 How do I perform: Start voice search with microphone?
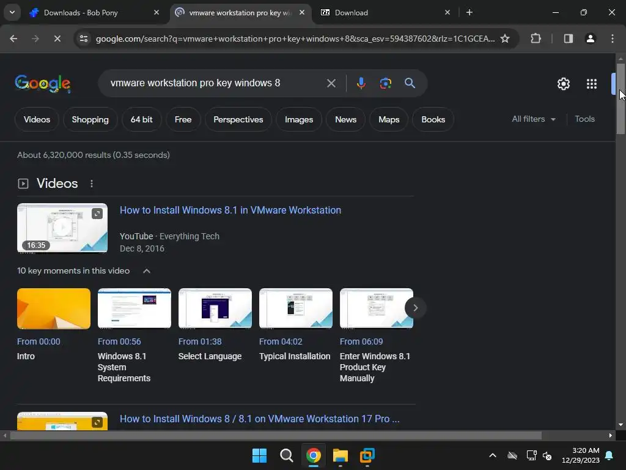point(361,83)
